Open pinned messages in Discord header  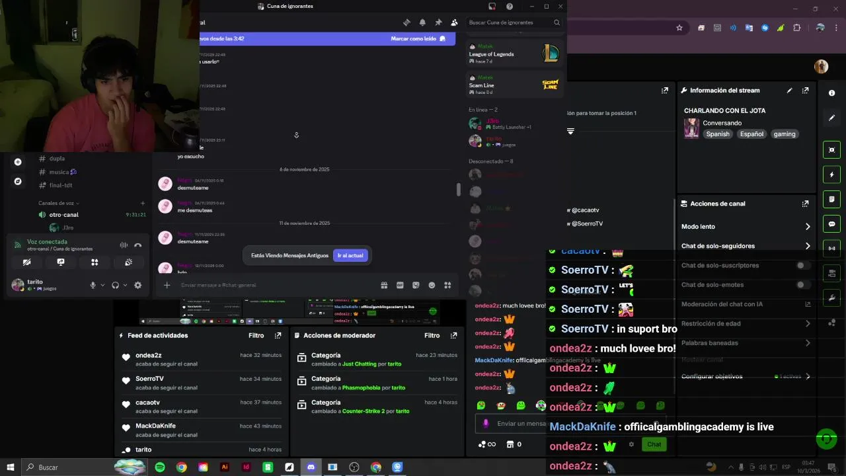coord(438,22)
